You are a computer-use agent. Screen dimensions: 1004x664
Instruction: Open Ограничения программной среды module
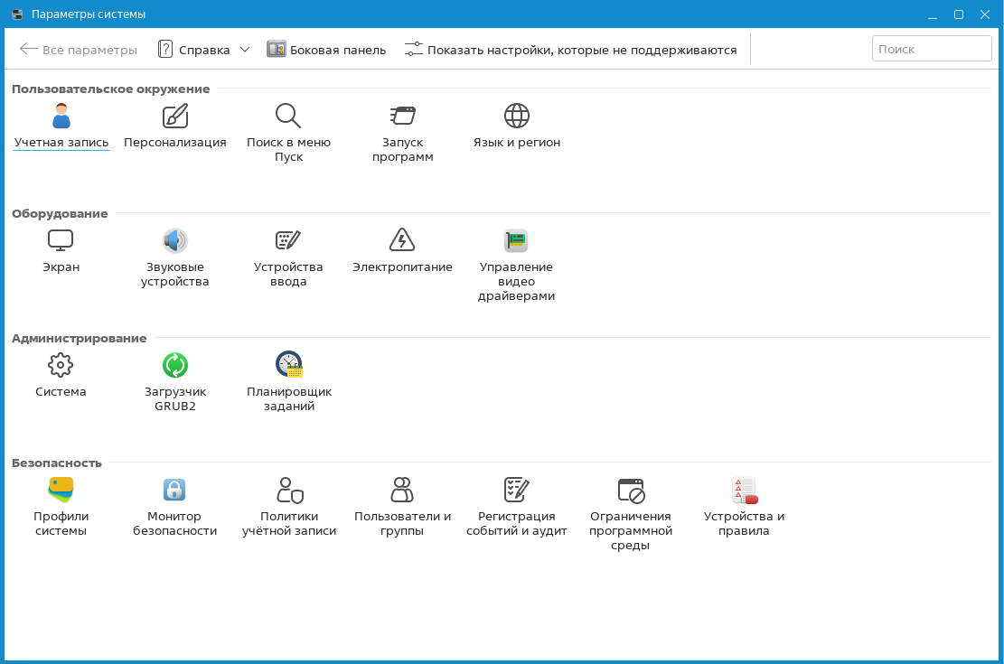(x=630, y=491)
